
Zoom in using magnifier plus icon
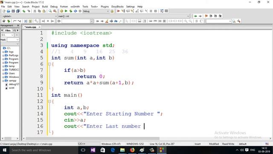click(186, 21)
